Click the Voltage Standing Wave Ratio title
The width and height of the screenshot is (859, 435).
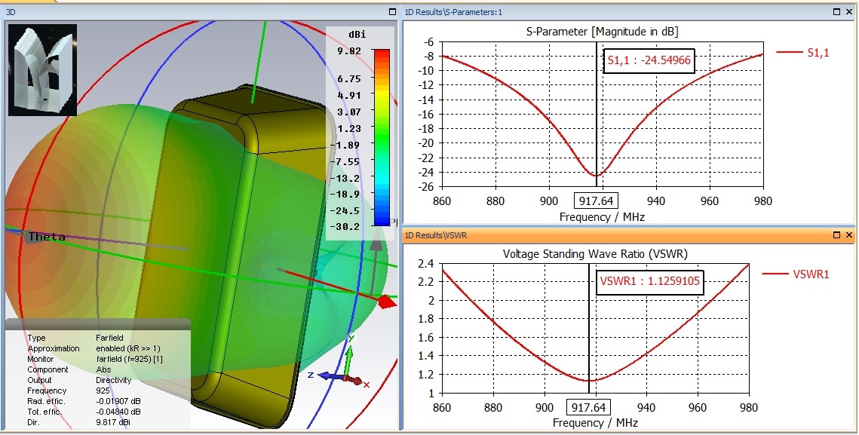tap(595, 253)
